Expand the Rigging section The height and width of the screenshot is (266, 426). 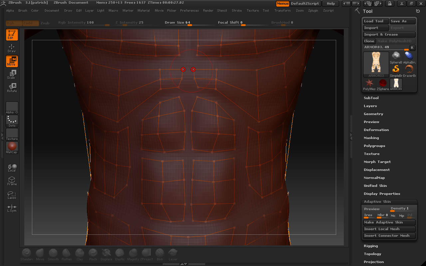tap(371, 246)
